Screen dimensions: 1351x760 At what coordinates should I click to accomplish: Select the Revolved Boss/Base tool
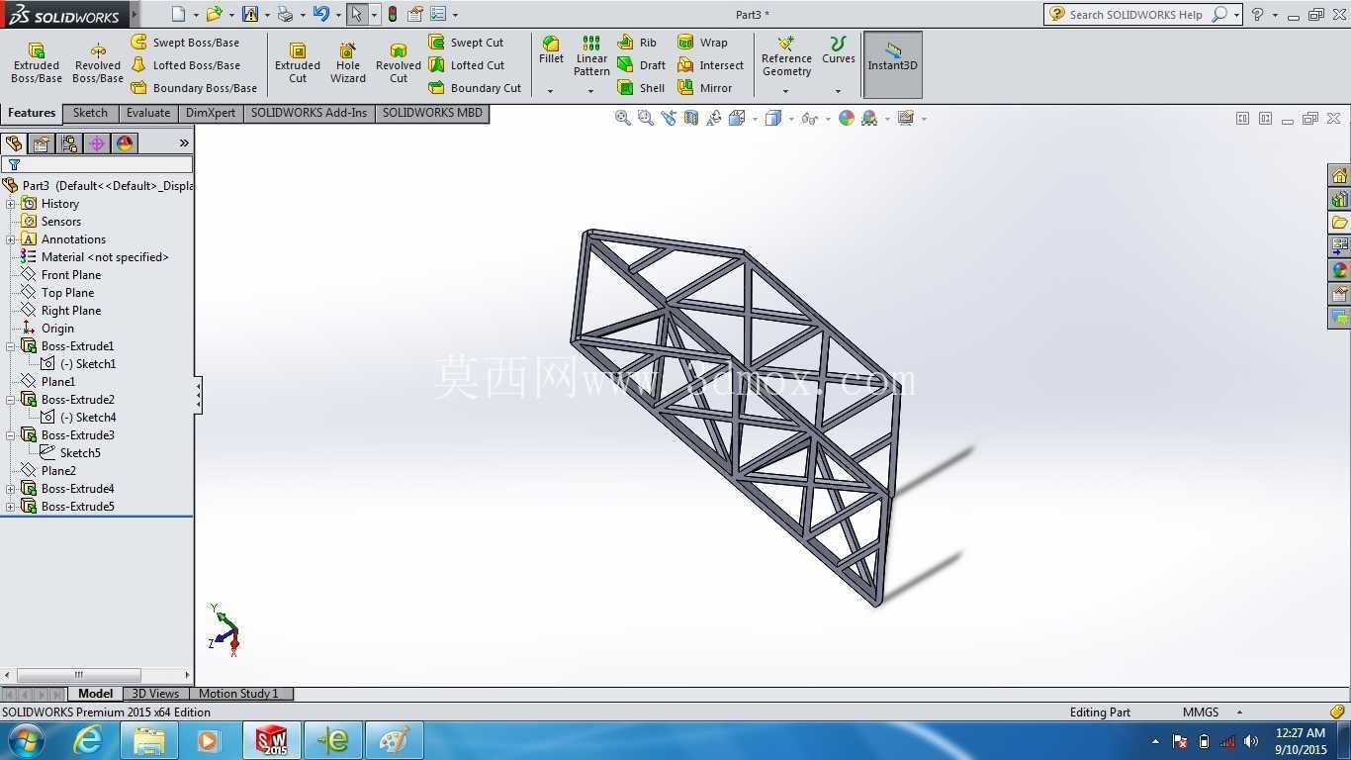coord(97,63)
